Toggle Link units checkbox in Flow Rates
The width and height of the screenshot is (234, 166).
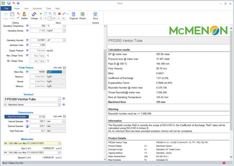(64, 68)
